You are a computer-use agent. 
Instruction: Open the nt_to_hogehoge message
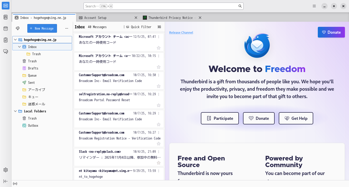pos(119,174)
